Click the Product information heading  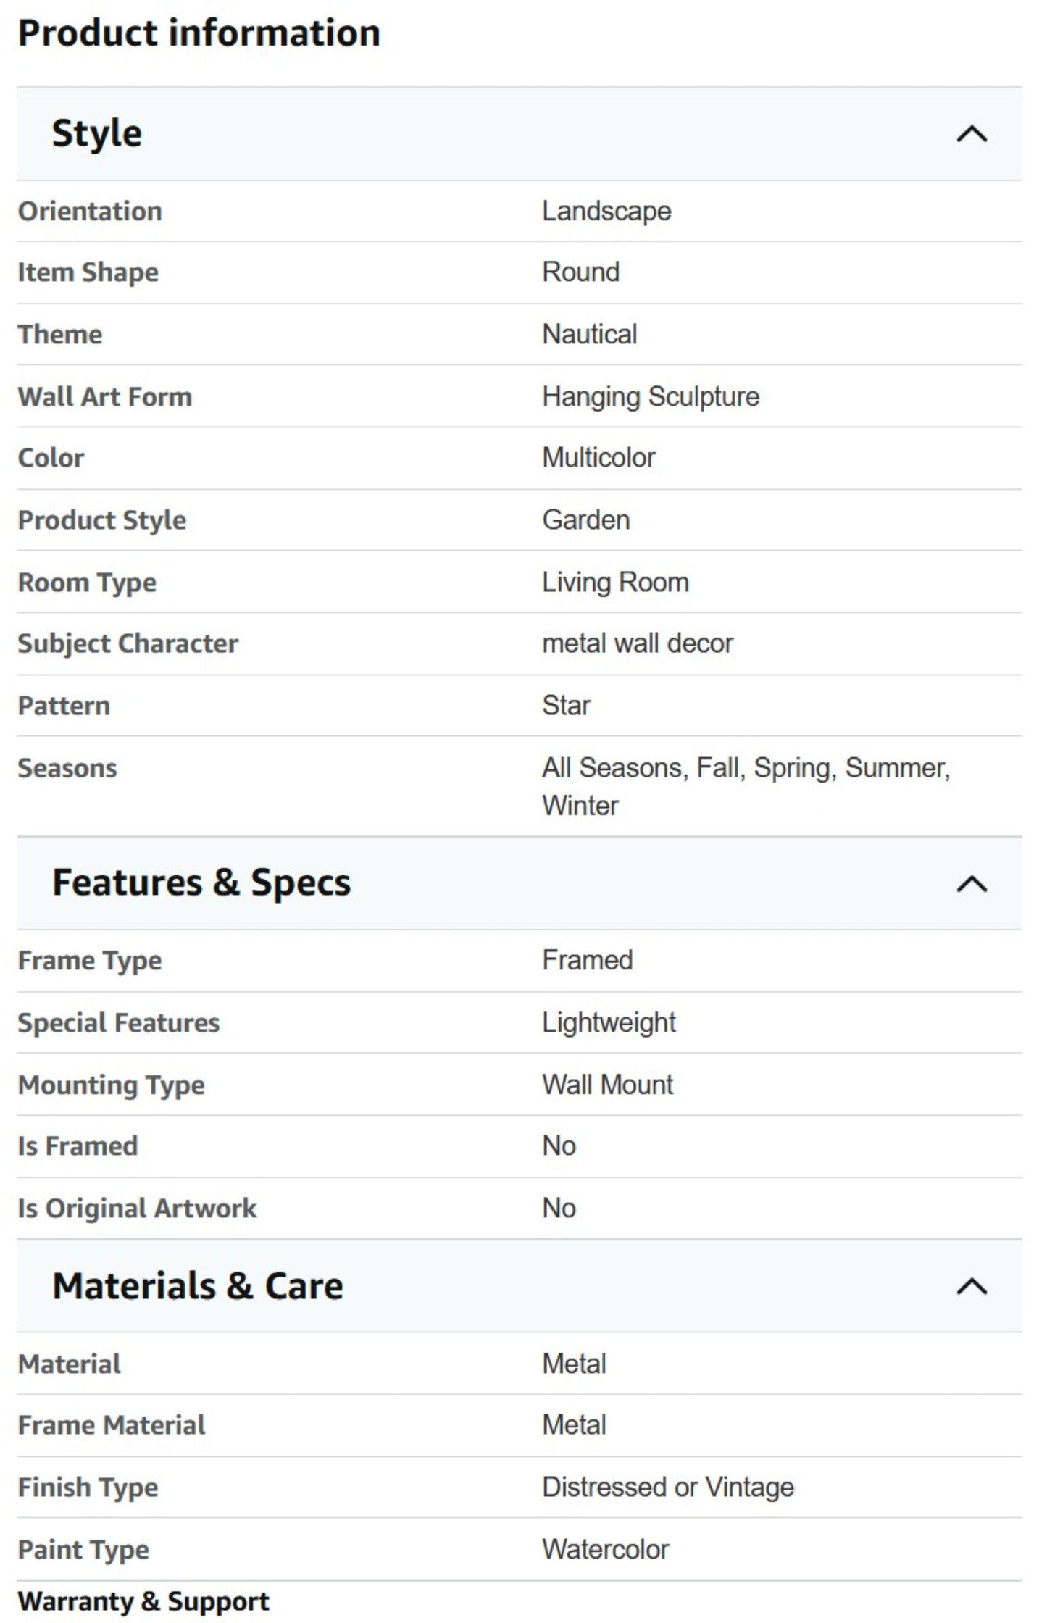[199, 33]
